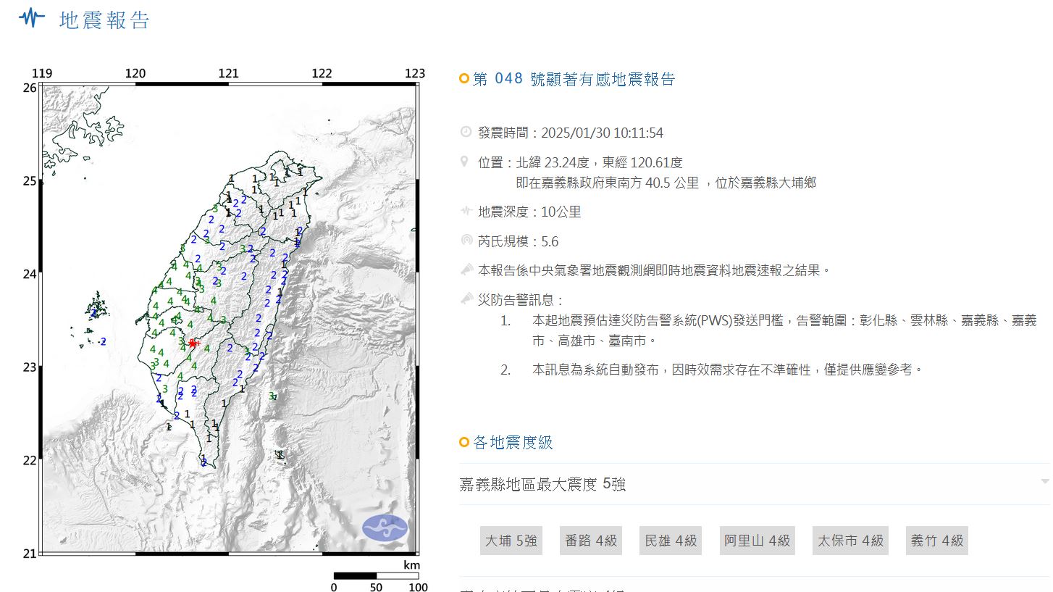Click the km scale bar below map

(376, 576)
